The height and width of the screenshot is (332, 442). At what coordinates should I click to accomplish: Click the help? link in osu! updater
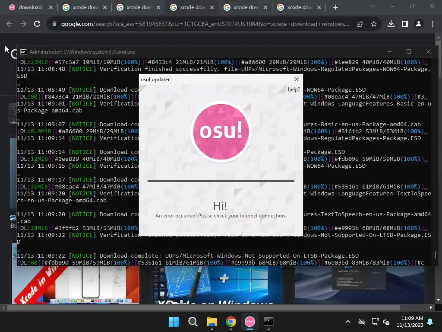(x=294, y=89)
